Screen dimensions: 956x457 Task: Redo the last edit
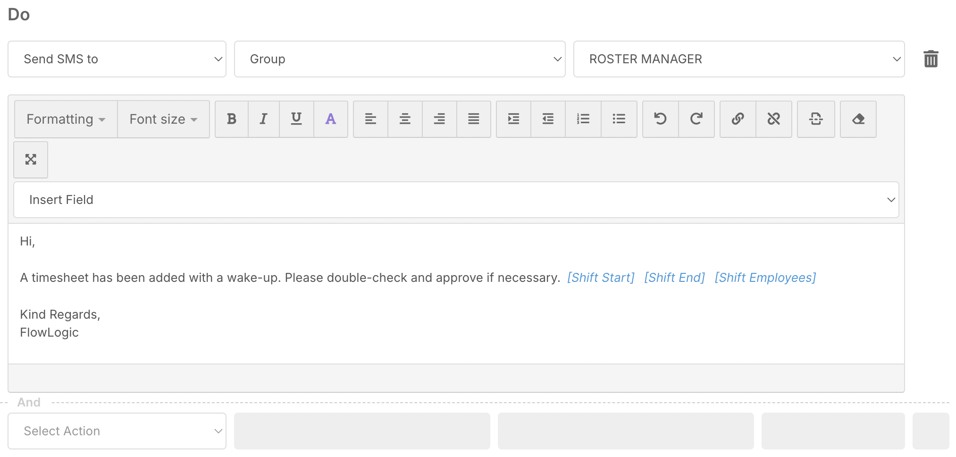[x=696, y=119]
